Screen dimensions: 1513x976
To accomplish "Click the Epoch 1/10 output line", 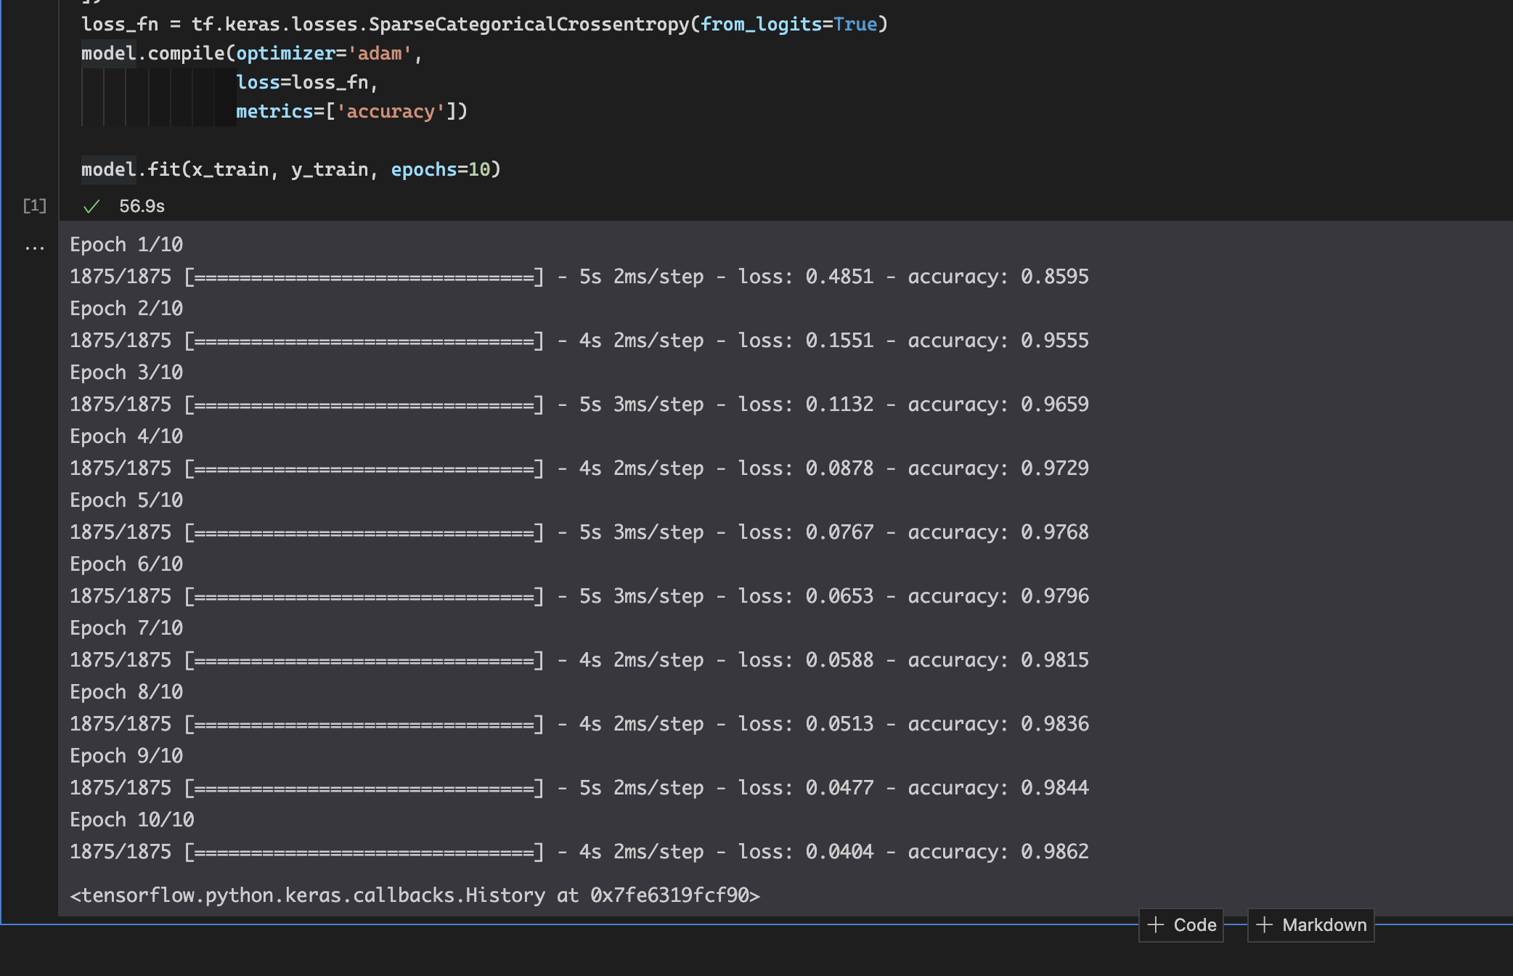I will coord(126,244).
